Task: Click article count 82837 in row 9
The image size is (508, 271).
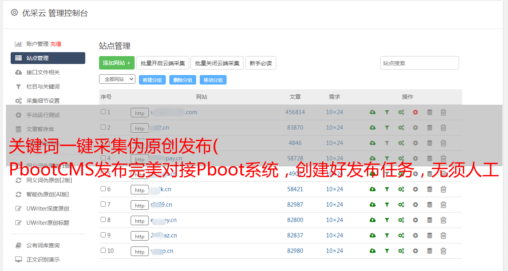Action: [x=295, y=235]
